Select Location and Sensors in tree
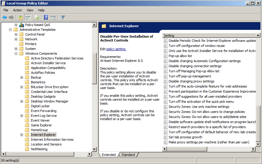This screenshot has width=262, height=164. pyautogui.click(x=46, y=144)
